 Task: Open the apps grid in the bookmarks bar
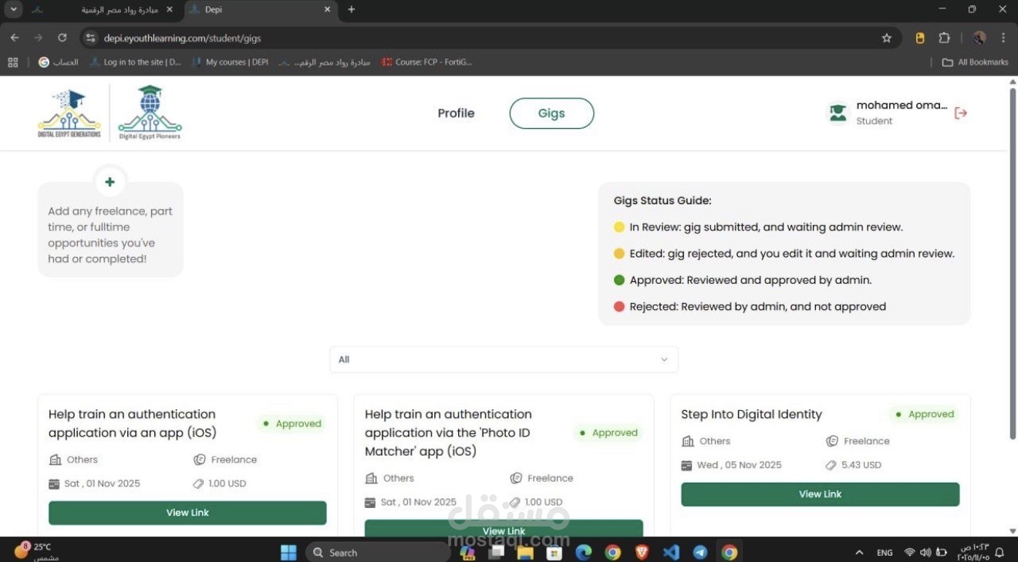[12, 62]
